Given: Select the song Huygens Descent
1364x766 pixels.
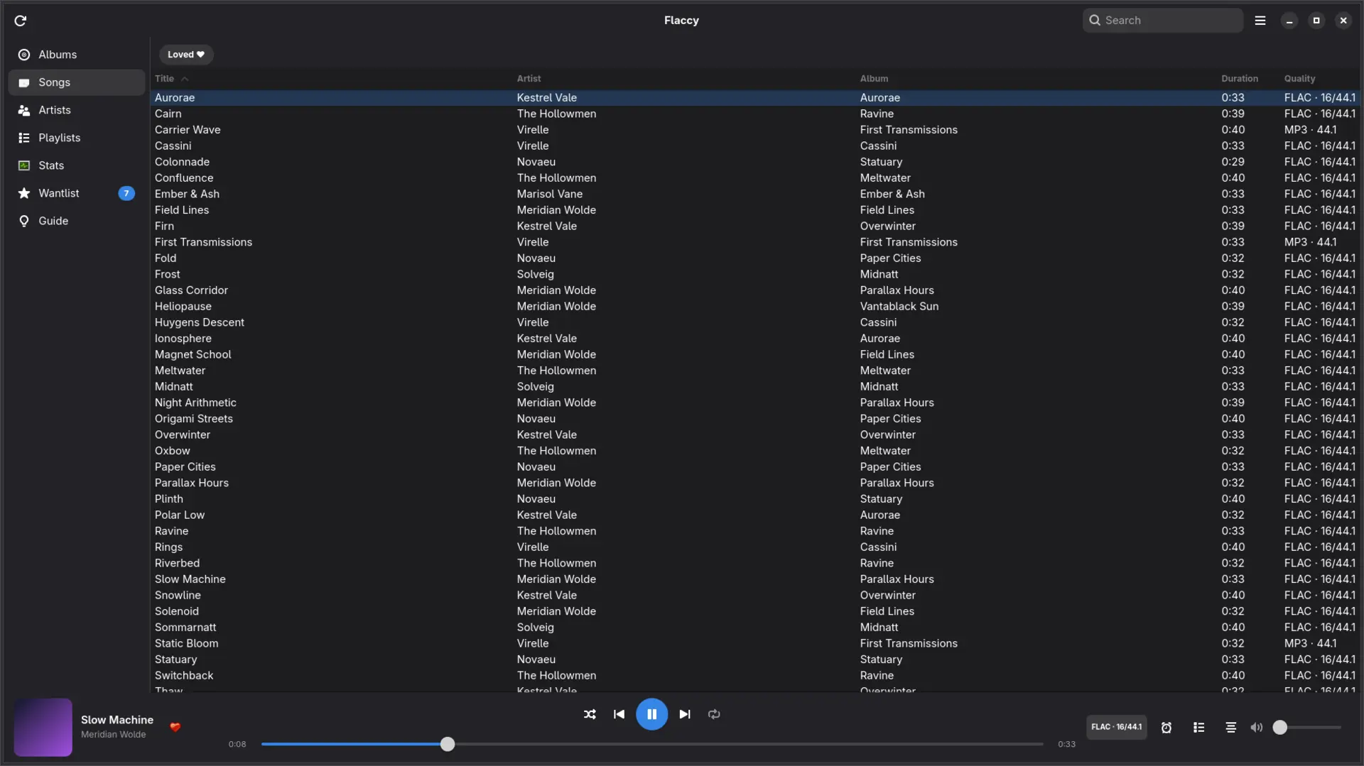Looking at the screenshot, I should (755, 322).
